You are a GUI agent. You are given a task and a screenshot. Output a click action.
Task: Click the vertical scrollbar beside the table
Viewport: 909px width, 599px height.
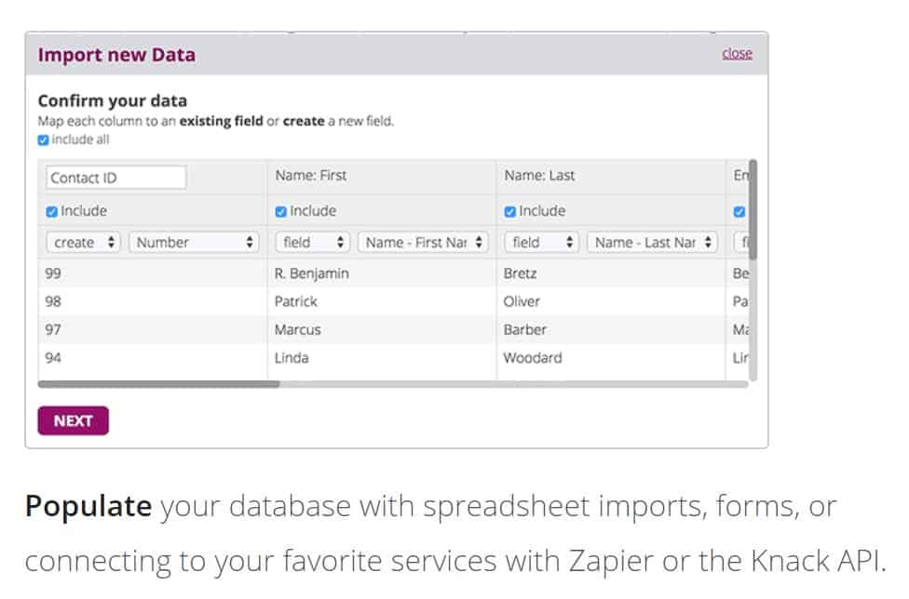tap(753, 209)
